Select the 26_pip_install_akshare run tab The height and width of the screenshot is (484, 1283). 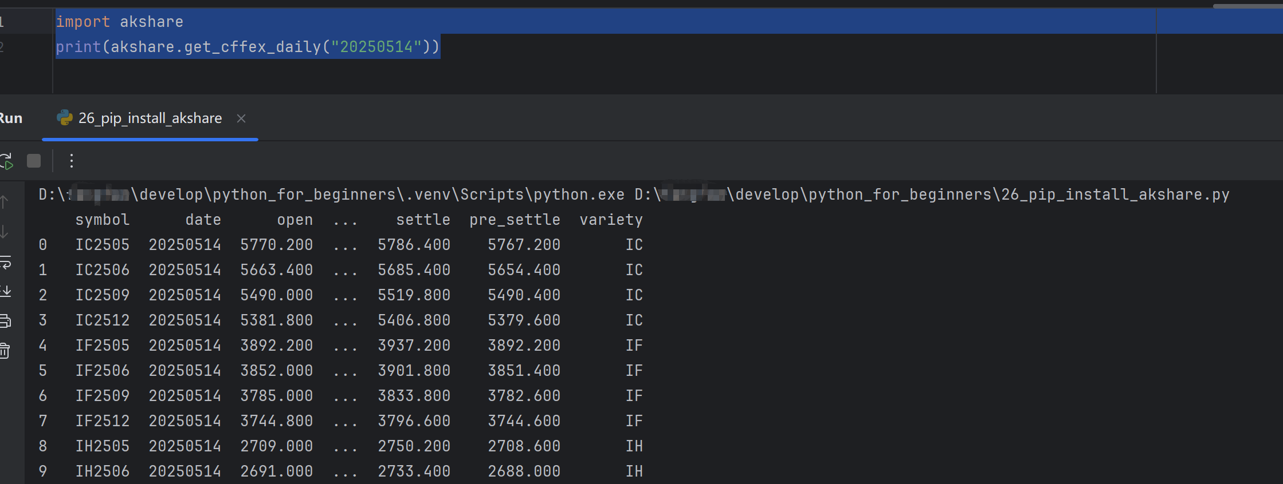150,118
